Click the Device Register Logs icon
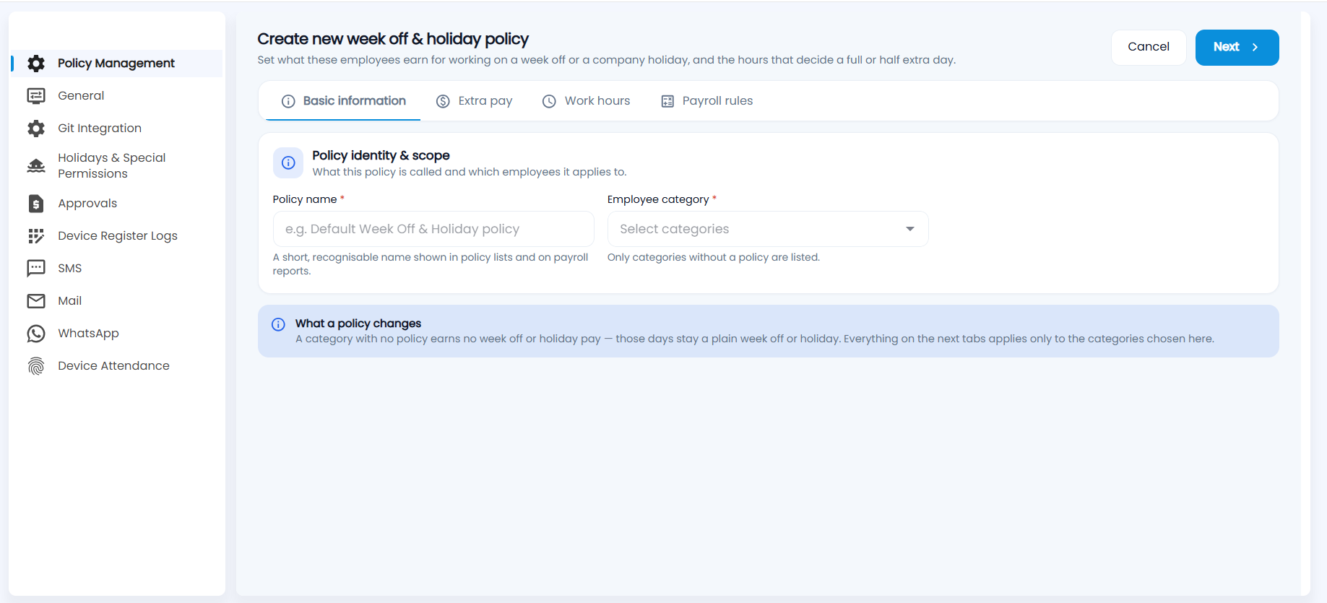The image size is (1327, 603). (36, 236)
